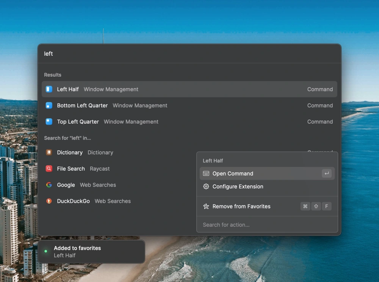379x282 pixels.
Task: Click the green toast status dot
Action: pyautogui.click(x=46, y=251)
